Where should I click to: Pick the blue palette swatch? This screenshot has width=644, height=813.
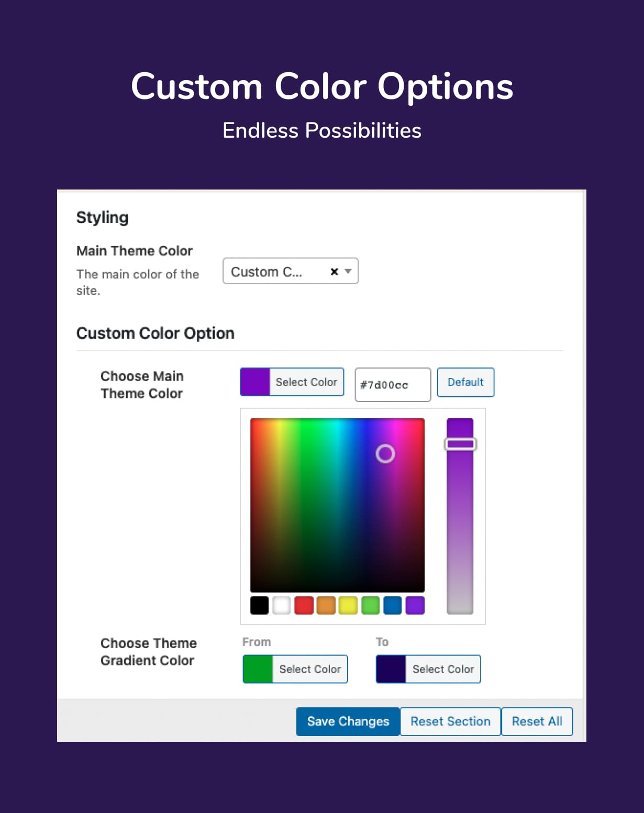pos(393,605)
